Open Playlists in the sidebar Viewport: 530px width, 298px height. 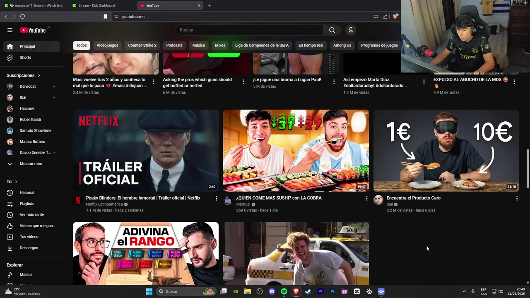(31, 204)
